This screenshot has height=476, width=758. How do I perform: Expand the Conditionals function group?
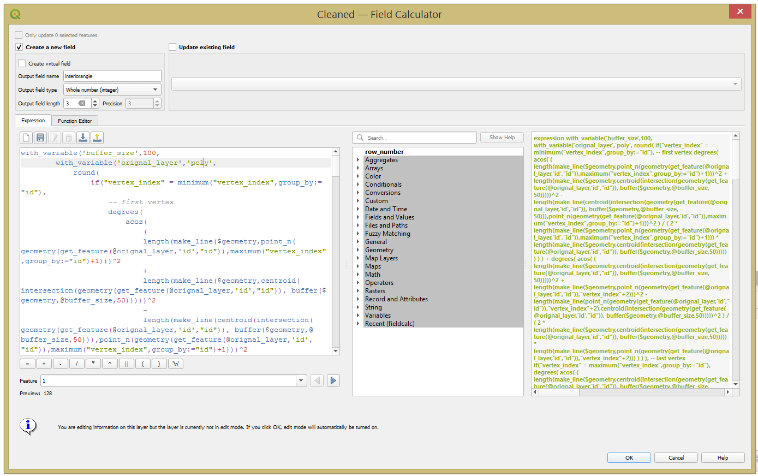click(358, 185)
